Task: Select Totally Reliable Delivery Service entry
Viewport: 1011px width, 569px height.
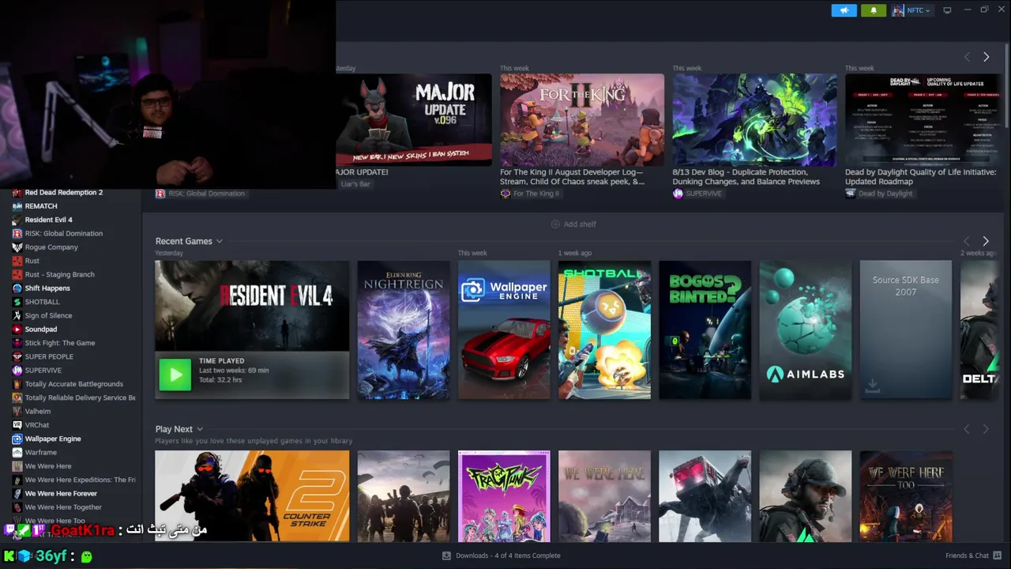Action: (80, 398)
